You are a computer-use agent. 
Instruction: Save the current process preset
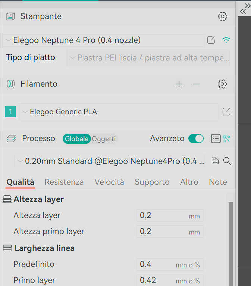[x=215, y=161]
